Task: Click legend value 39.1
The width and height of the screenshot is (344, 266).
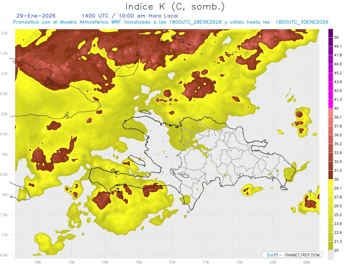Action: [338, 117]
